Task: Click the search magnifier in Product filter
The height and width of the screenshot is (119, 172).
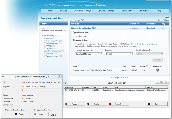Action: (x=65, y=31)
